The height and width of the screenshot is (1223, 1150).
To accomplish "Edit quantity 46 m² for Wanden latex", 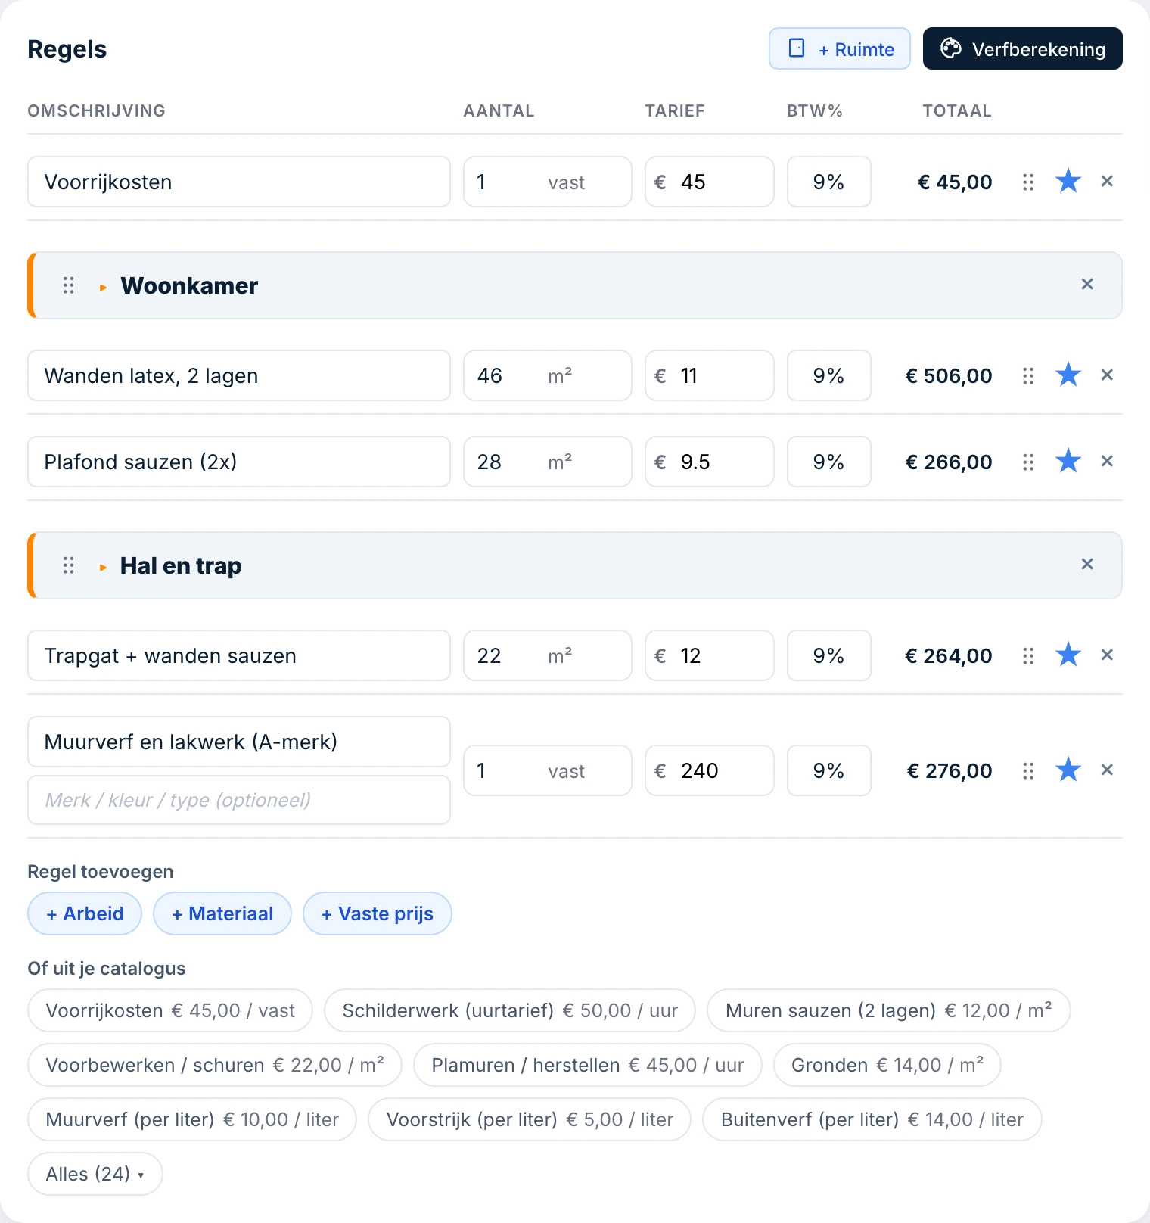I will tap(548, 375).
